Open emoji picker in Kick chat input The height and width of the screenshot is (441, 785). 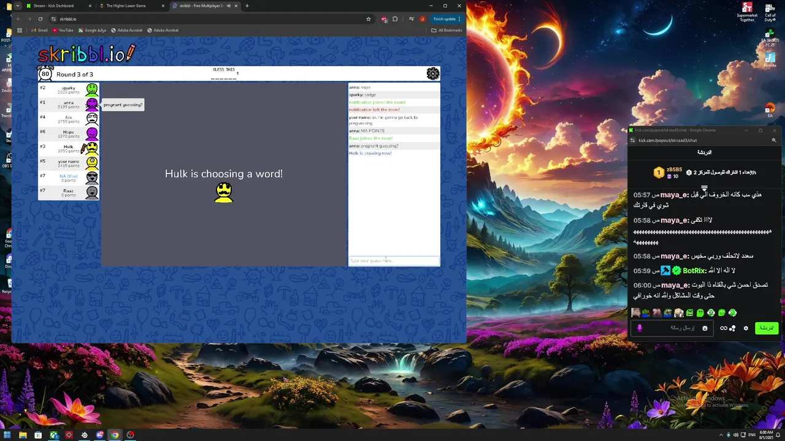coord(705,328)
